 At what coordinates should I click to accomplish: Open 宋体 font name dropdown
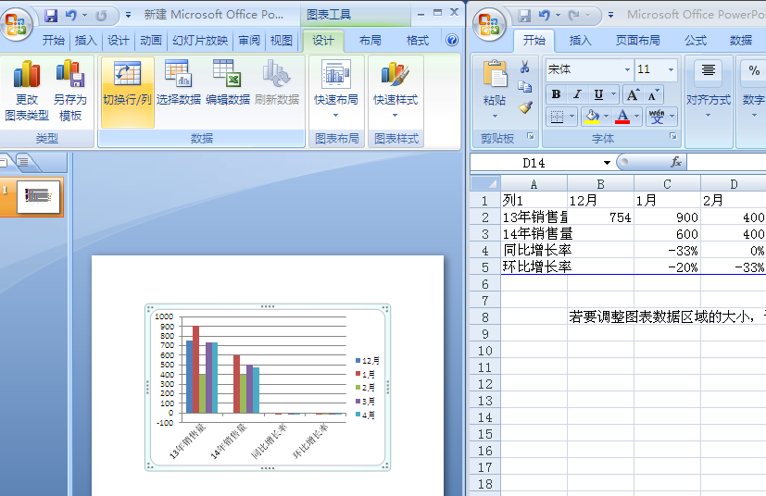pos(627,69)
